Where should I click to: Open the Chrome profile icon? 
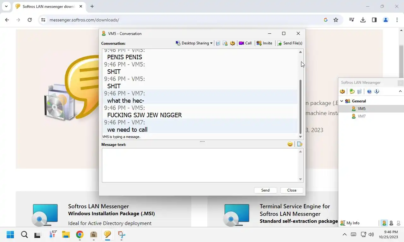[386, 20]
